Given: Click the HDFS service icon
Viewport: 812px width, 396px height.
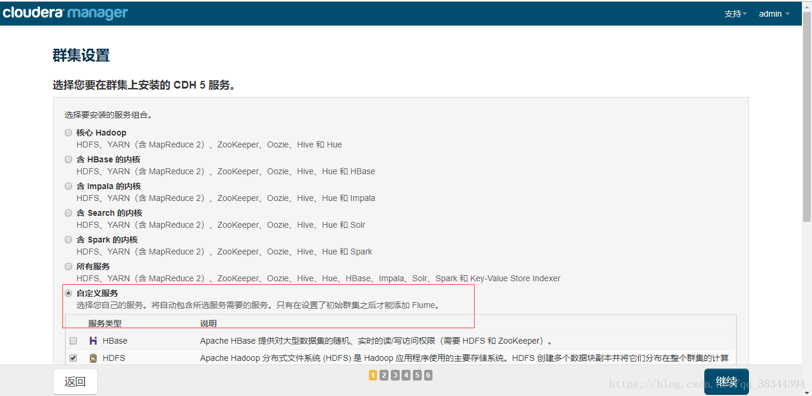Looking at the screenshot, I should click(x=93, y=358).
